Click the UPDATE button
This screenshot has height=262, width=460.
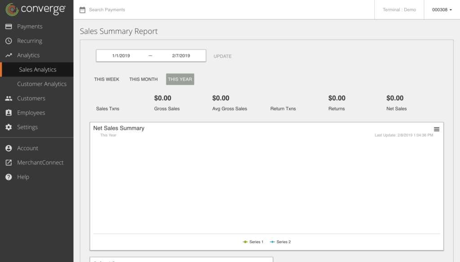tap(222, 56)
